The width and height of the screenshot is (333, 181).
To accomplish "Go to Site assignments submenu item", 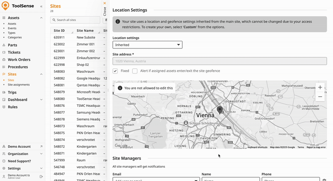I will point(19,85).
